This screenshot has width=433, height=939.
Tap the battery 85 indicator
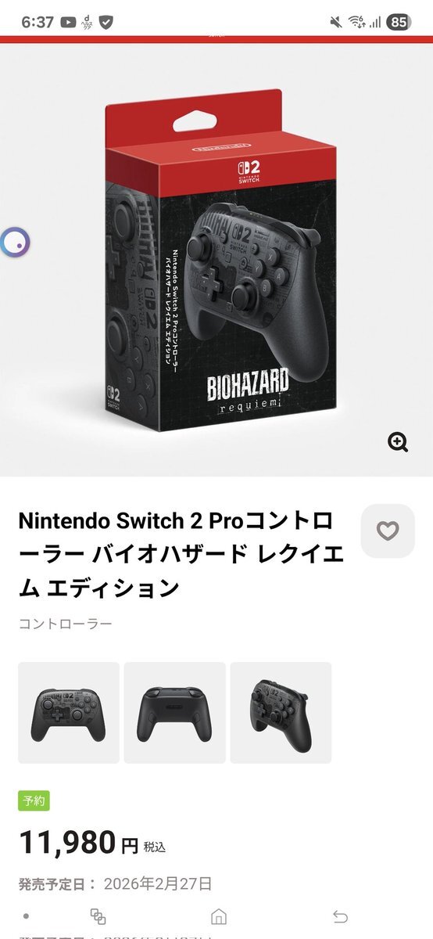399,22
